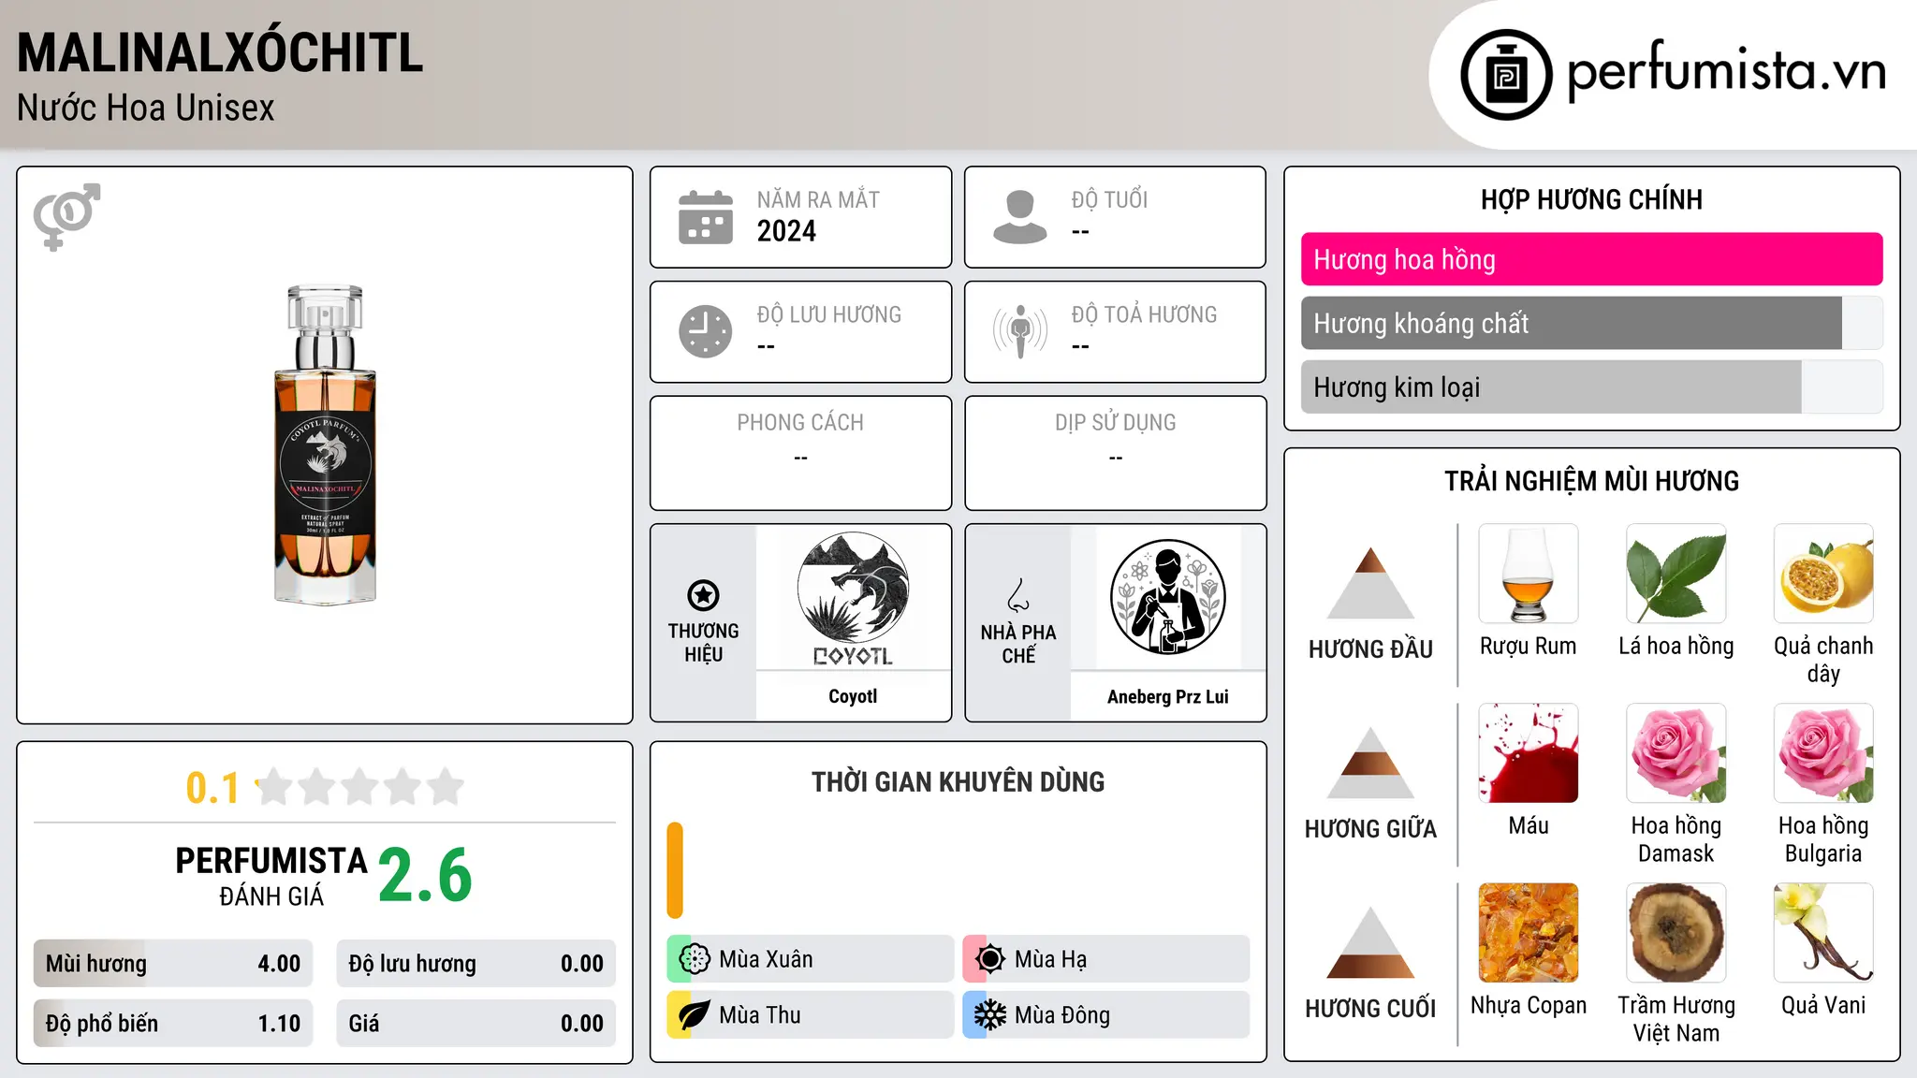Click the Hương giữa pyramid icon

click(x=1370, y=763)
